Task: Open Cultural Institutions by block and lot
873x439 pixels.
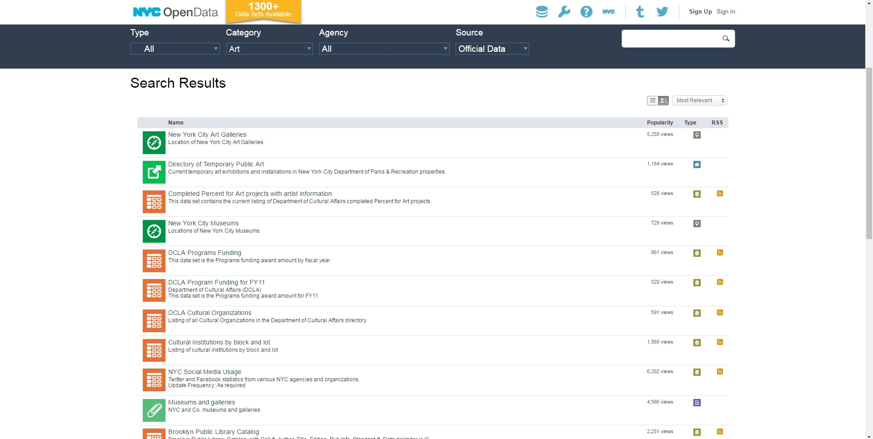Action: pos(219,342)
